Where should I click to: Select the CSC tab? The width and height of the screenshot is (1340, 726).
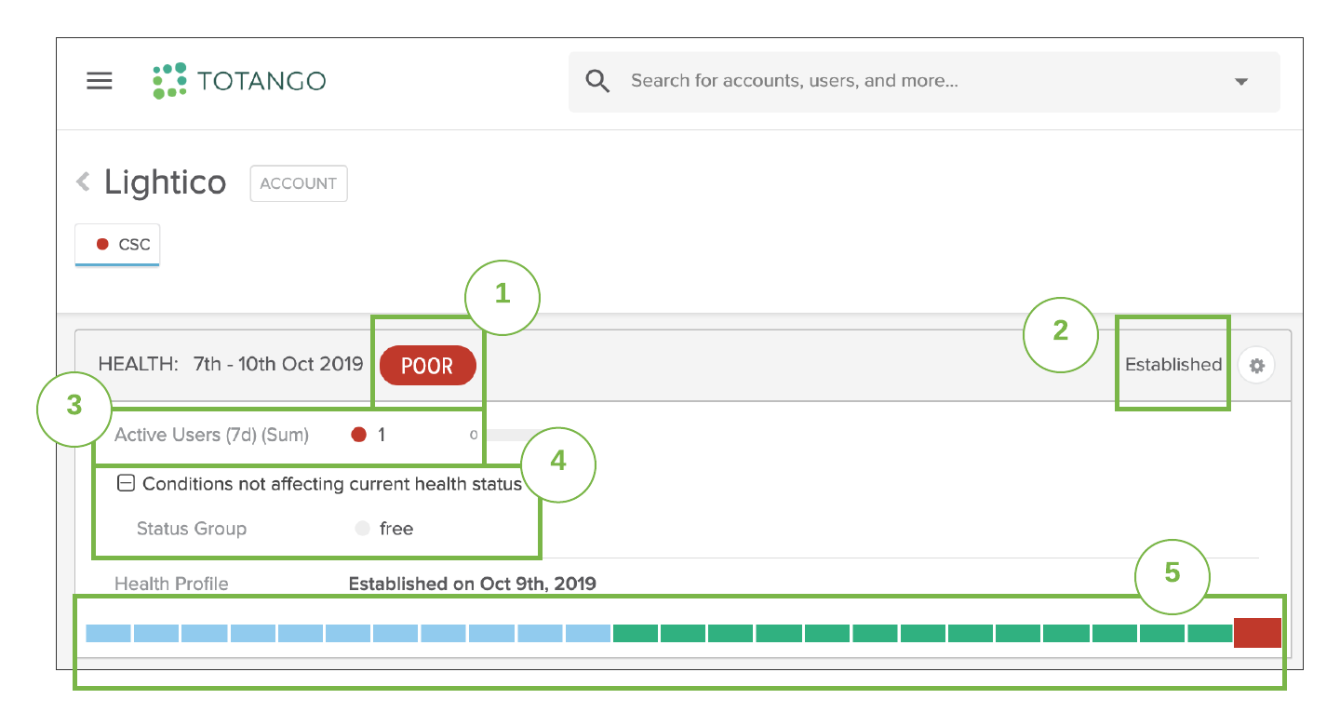tap(117, 245)
